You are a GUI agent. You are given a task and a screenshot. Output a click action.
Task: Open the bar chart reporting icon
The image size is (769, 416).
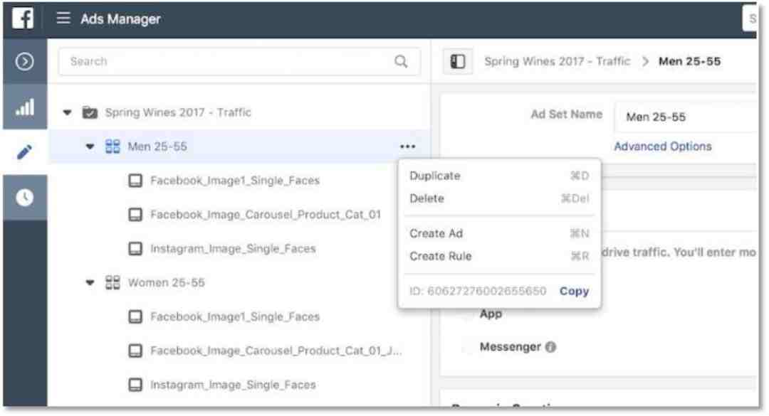(x=24, y=107)
